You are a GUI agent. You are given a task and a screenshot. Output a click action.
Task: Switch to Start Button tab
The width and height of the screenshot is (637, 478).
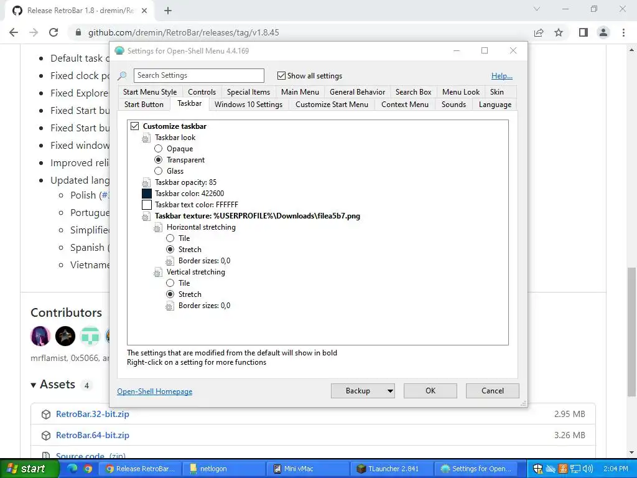click(x=144, y=105)
